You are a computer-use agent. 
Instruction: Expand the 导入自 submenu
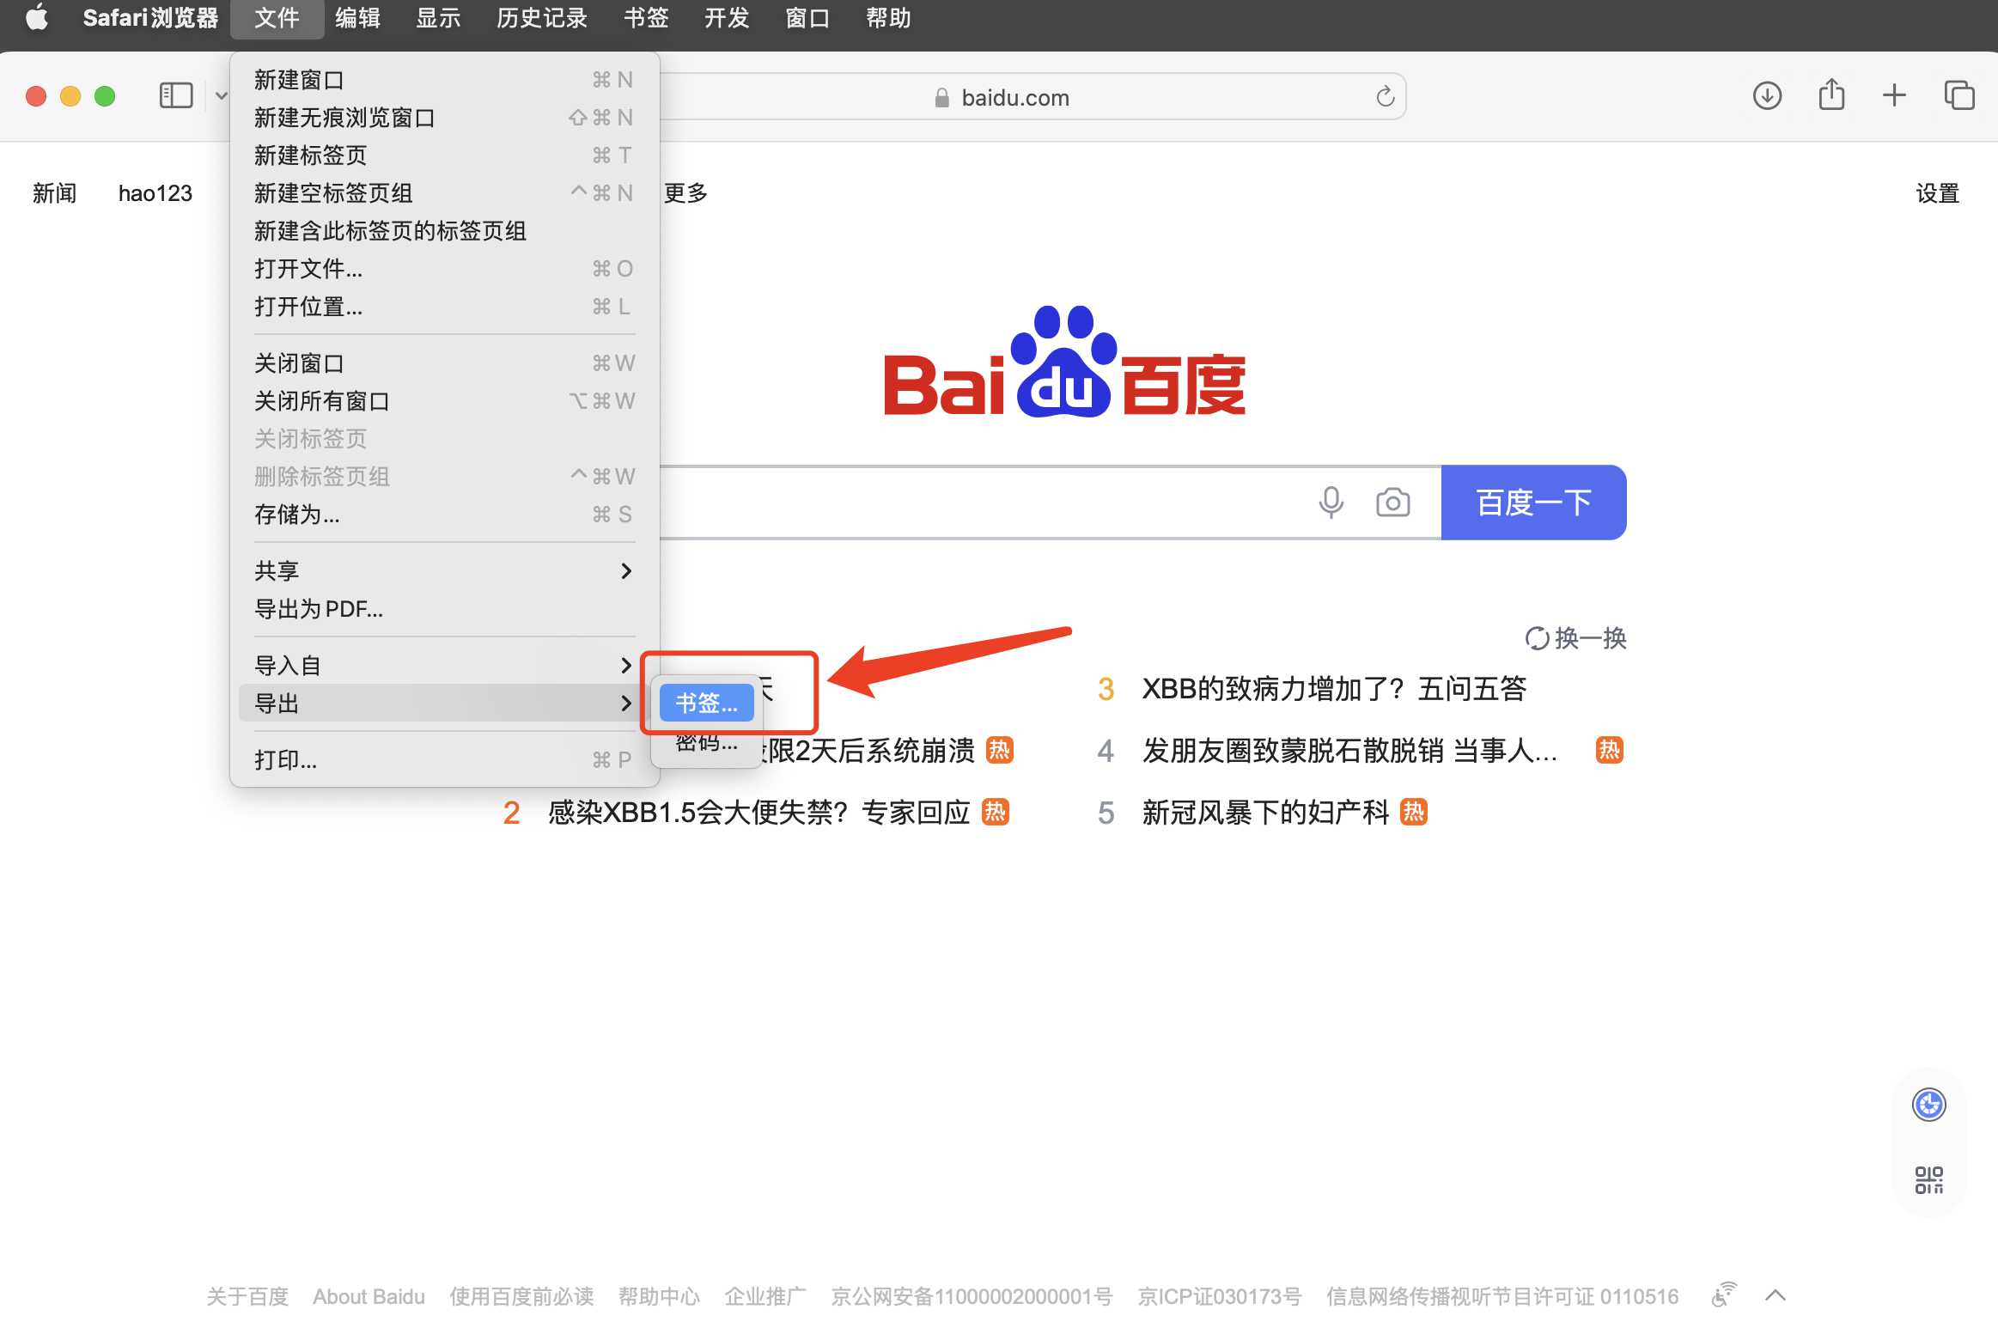pos(445,666)
